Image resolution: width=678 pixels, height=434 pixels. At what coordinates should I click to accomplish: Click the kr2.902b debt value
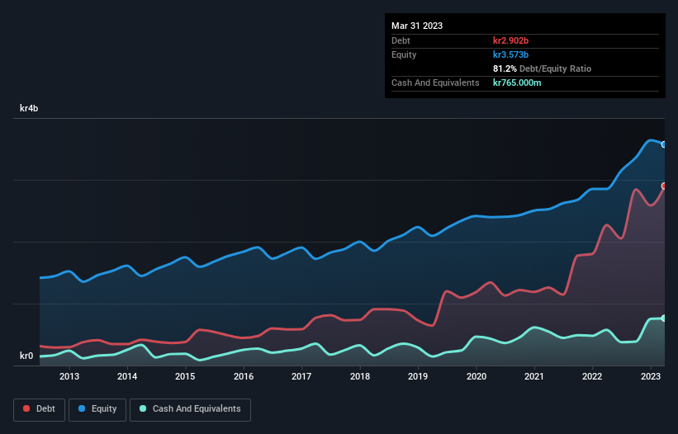[x=510, y=40]
